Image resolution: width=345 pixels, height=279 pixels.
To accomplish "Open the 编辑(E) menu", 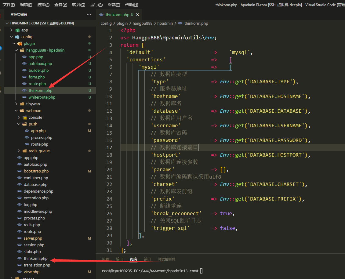I will point(26,5).
